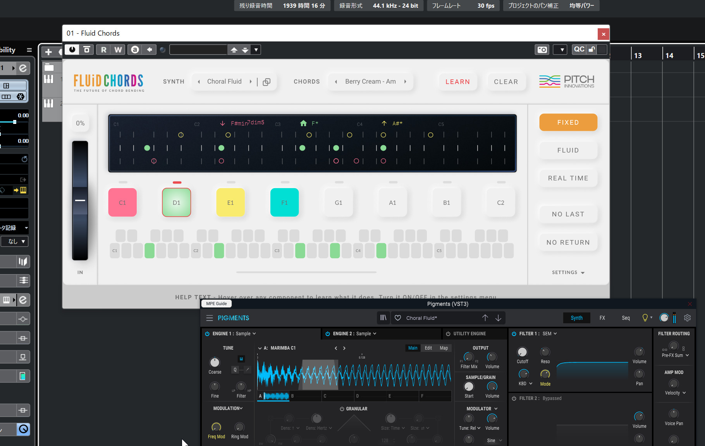Open Filter 1 SEM type dropdown
This screenshot has width=705, height=446.
point(550,333)
